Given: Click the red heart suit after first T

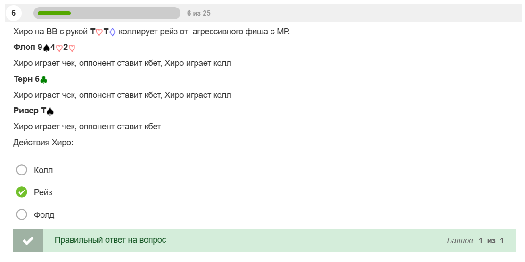Looking at the screenshot, I should point(99,32).
